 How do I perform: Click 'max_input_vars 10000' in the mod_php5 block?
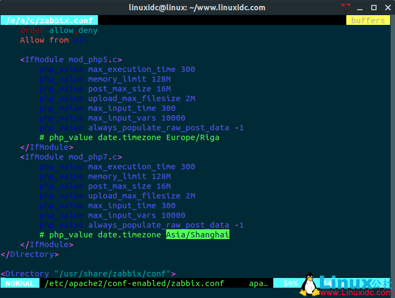(x=136, y=118)
